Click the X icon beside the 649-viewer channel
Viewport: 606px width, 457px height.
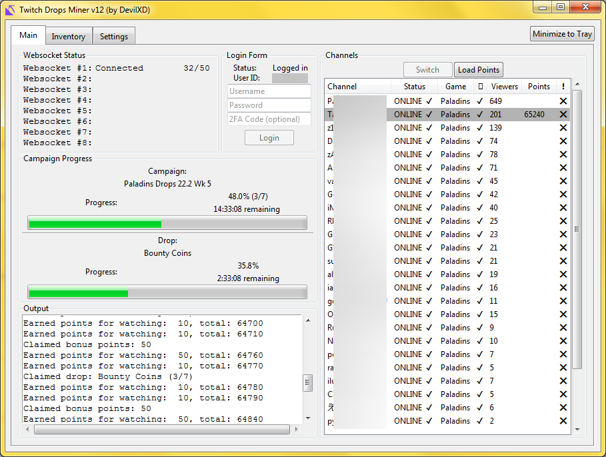click(x=563, y=101)
